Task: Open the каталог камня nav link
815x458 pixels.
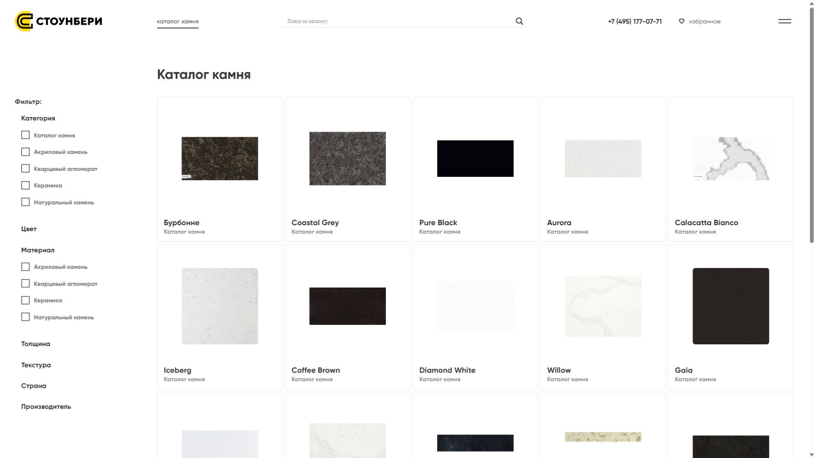Action: click(x=178, y=21)
